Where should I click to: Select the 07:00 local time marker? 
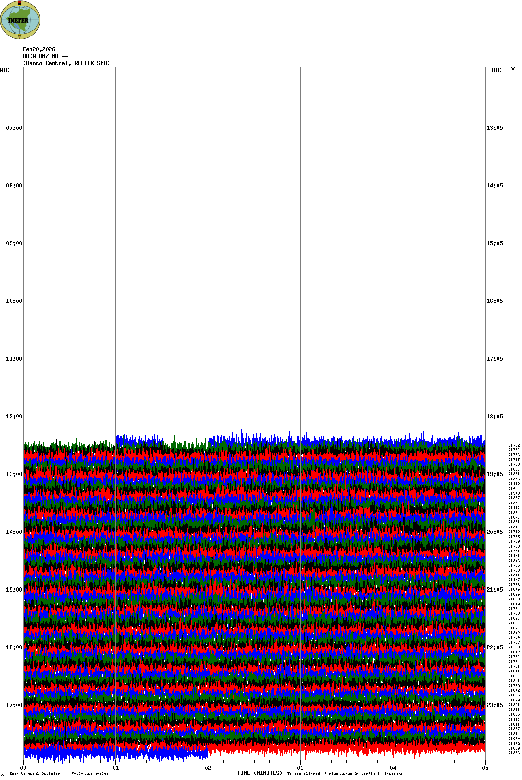tap(14, 128)
